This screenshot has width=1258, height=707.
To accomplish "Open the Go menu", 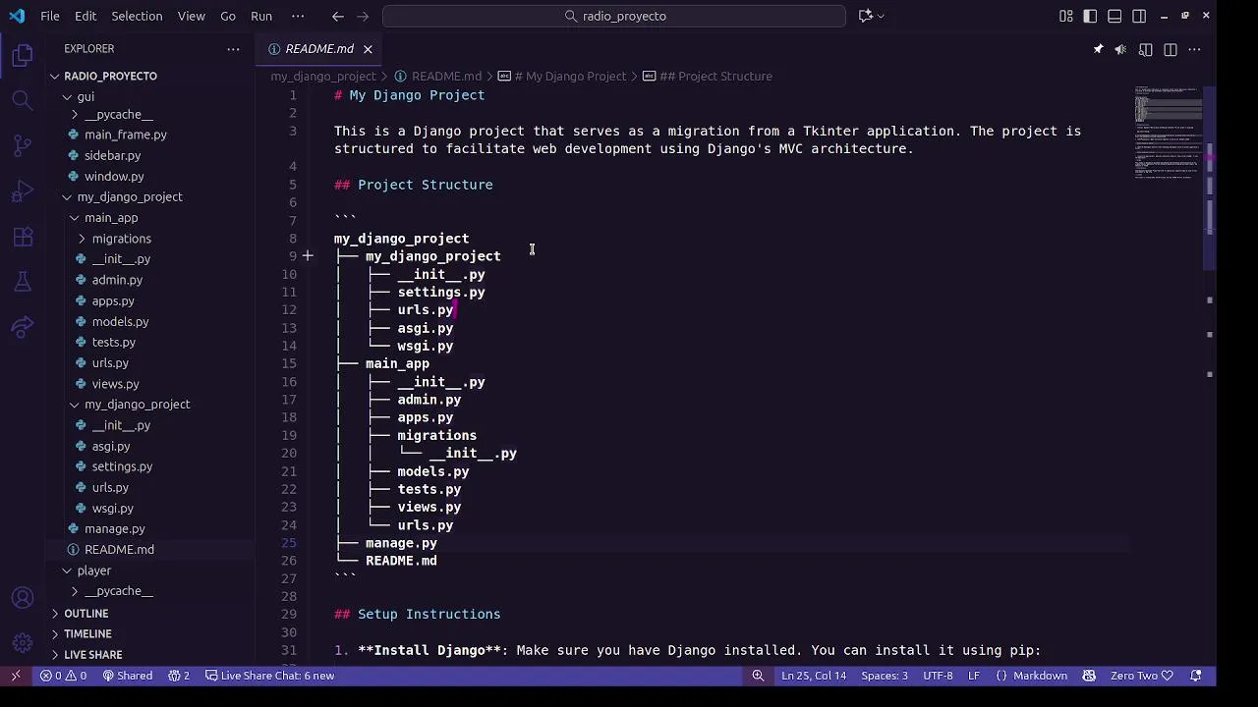I will (228, 16).
